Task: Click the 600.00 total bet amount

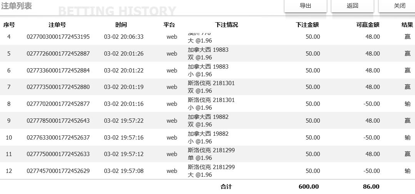Action: click(x=308, y=187)
